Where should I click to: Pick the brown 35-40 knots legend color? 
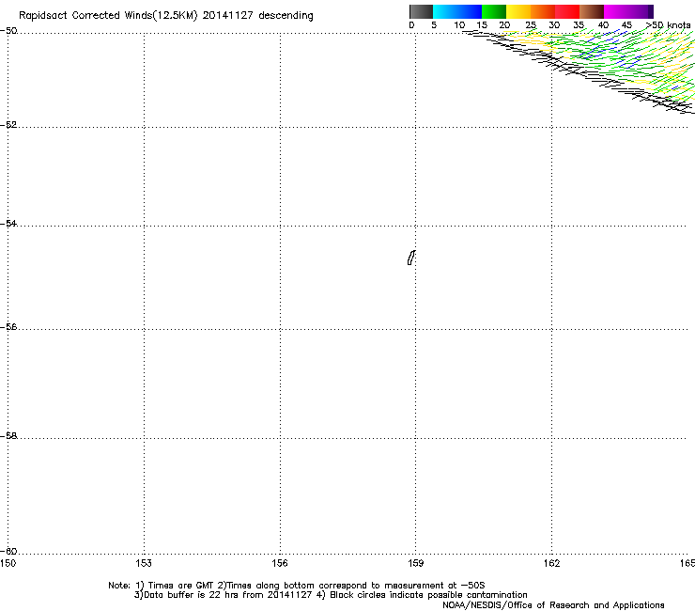point(592,11)
